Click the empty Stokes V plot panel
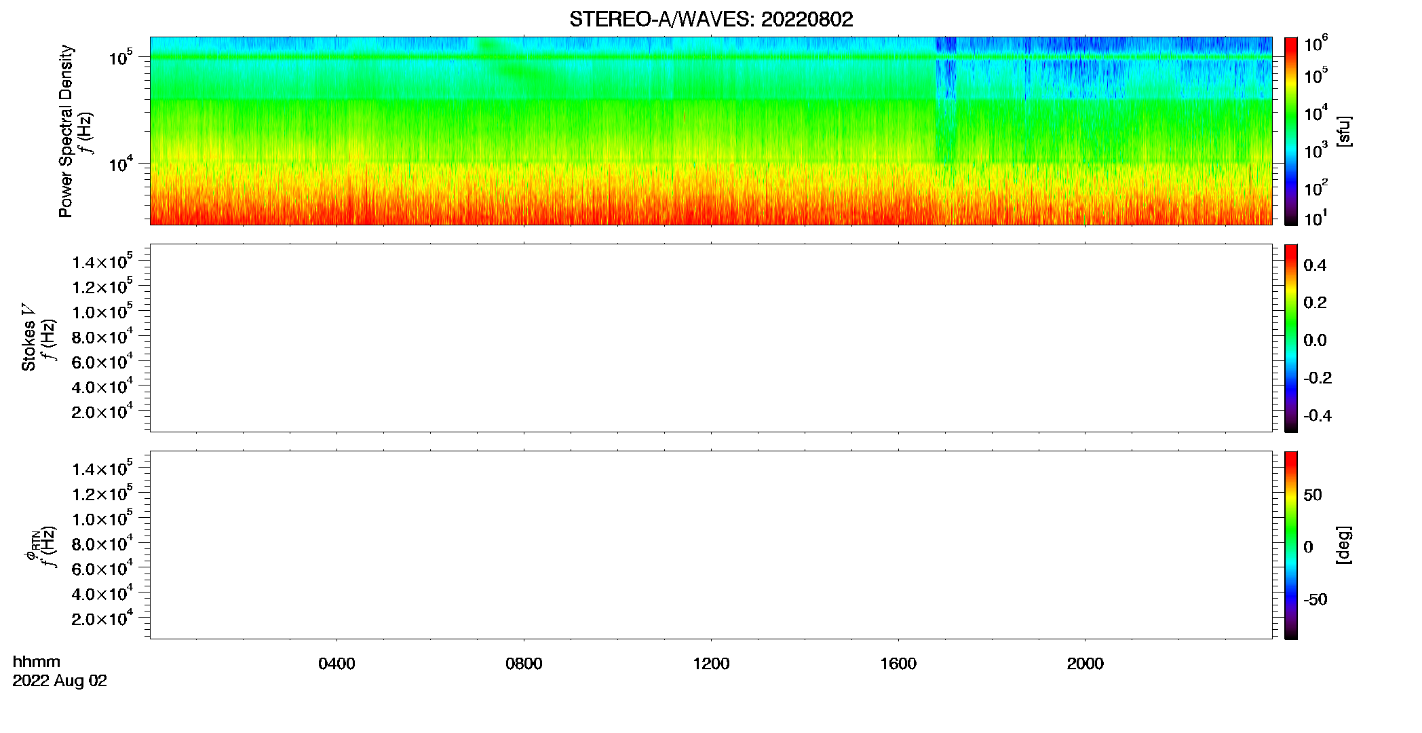Image resolution: width=1422 pixels, height=733 pixels. pyautogui.click(x=711, y=338)
